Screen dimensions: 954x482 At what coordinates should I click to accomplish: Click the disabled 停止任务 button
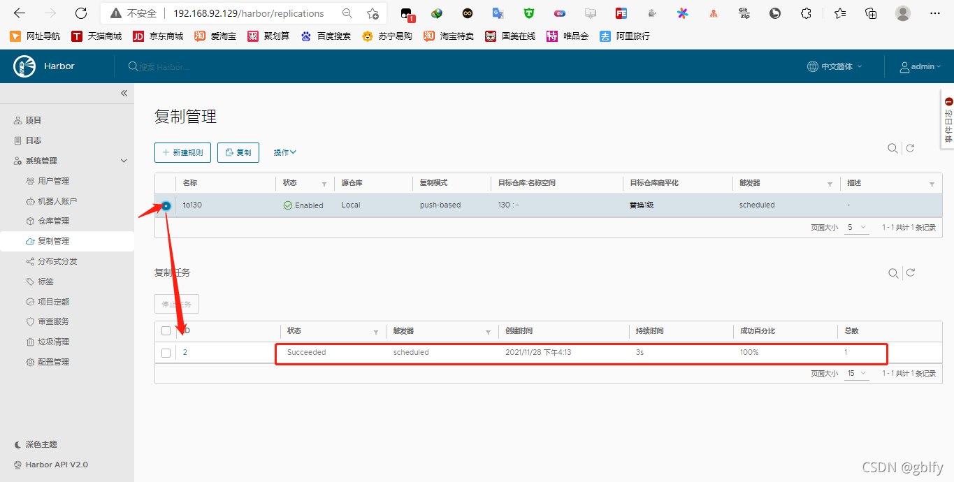coord(177,304)
